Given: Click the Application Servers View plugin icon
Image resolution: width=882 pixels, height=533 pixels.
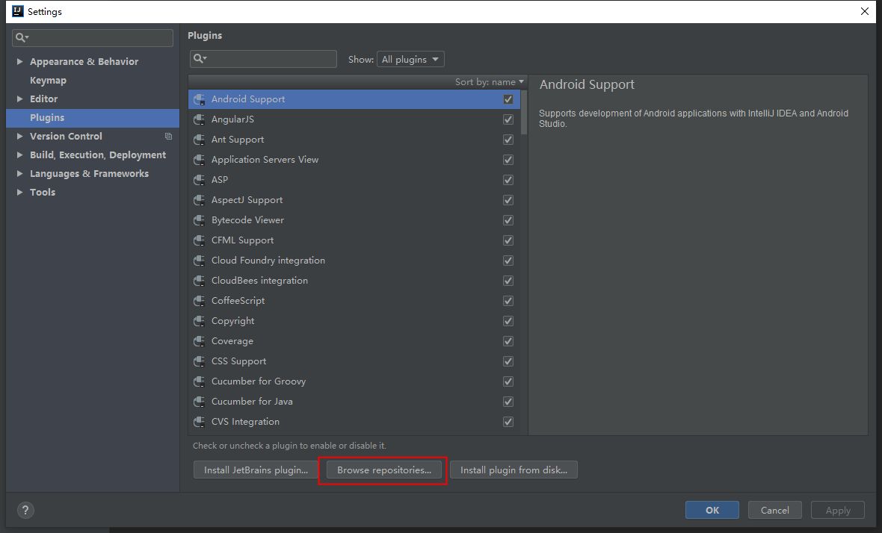Looking at the screenshot, I should click(x=199, y=160).
